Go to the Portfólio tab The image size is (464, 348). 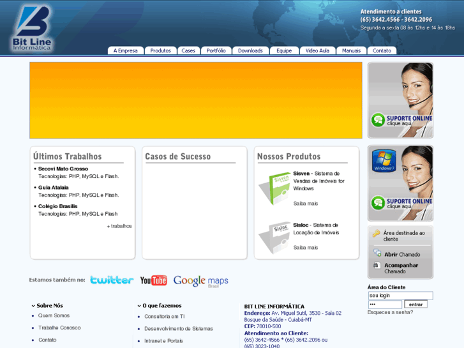point(216,50)
